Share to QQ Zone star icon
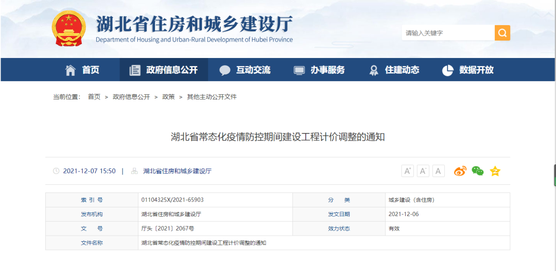 (x=495, y=171)
